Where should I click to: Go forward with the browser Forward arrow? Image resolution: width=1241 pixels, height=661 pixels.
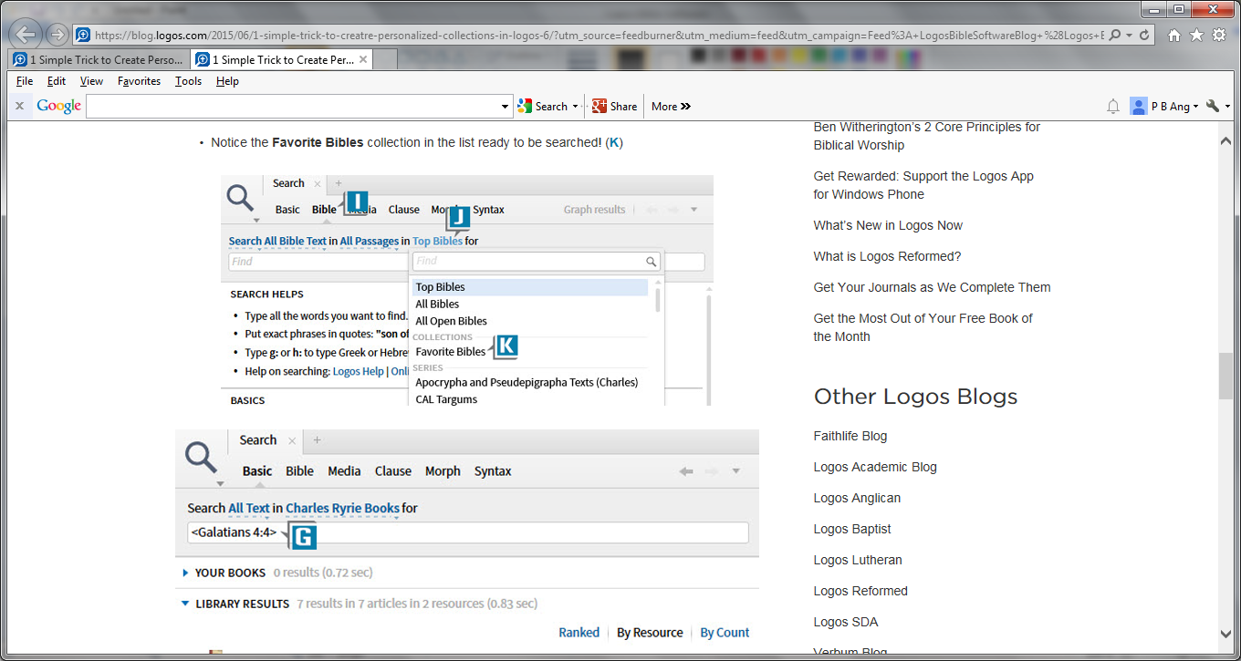57,35
